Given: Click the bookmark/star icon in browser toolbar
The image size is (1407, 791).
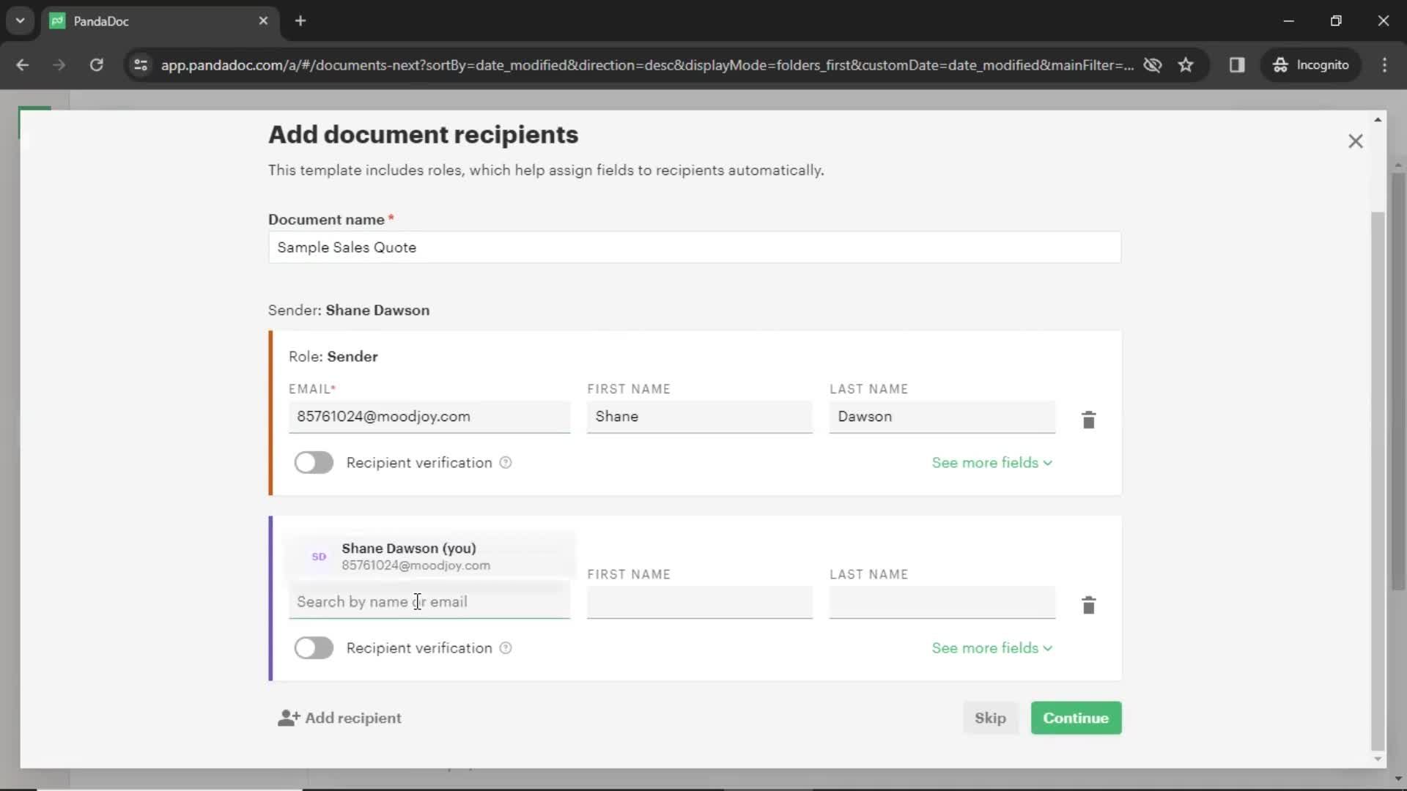Looking at the screenshot, I should (1186, 64).
